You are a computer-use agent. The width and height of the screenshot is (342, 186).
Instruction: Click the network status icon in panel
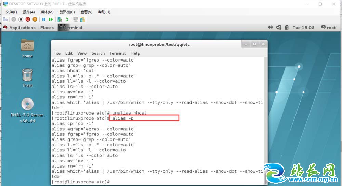(x=279, y=28)
